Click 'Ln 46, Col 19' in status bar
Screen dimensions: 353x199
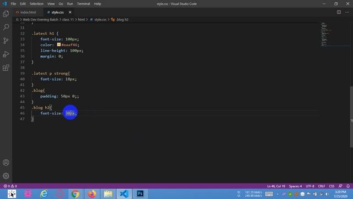click(x=276, y=186)
